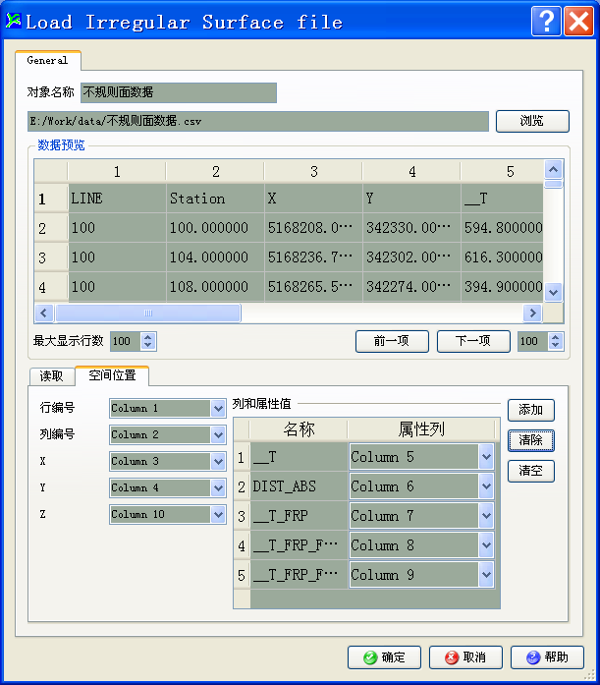Expand the Column 9 attribute dropdown
Screen dimensions: 600x685
486,575
